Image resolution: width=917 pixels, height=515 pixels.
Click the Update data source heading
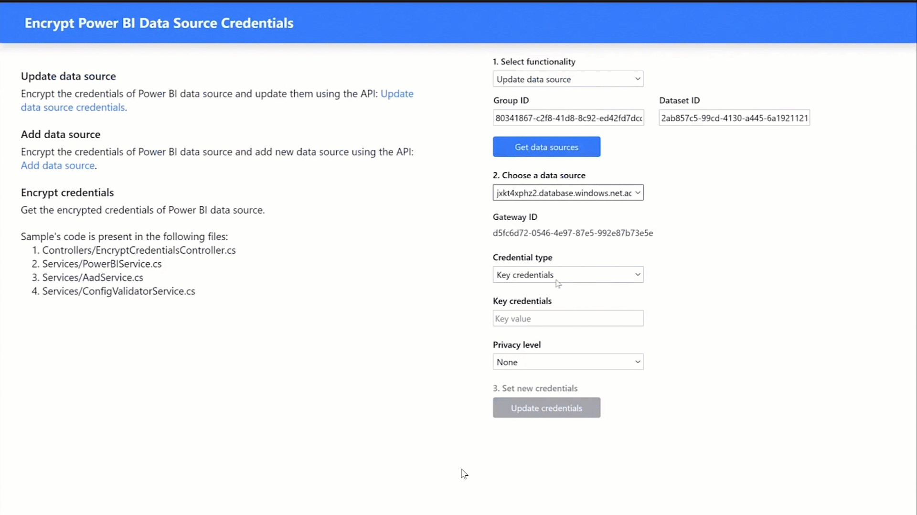(x=68, y=76)
